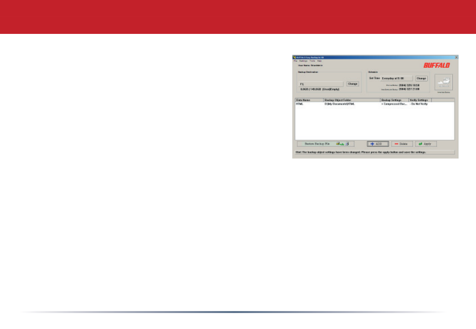Click the ADD button

tap(378, 144)
